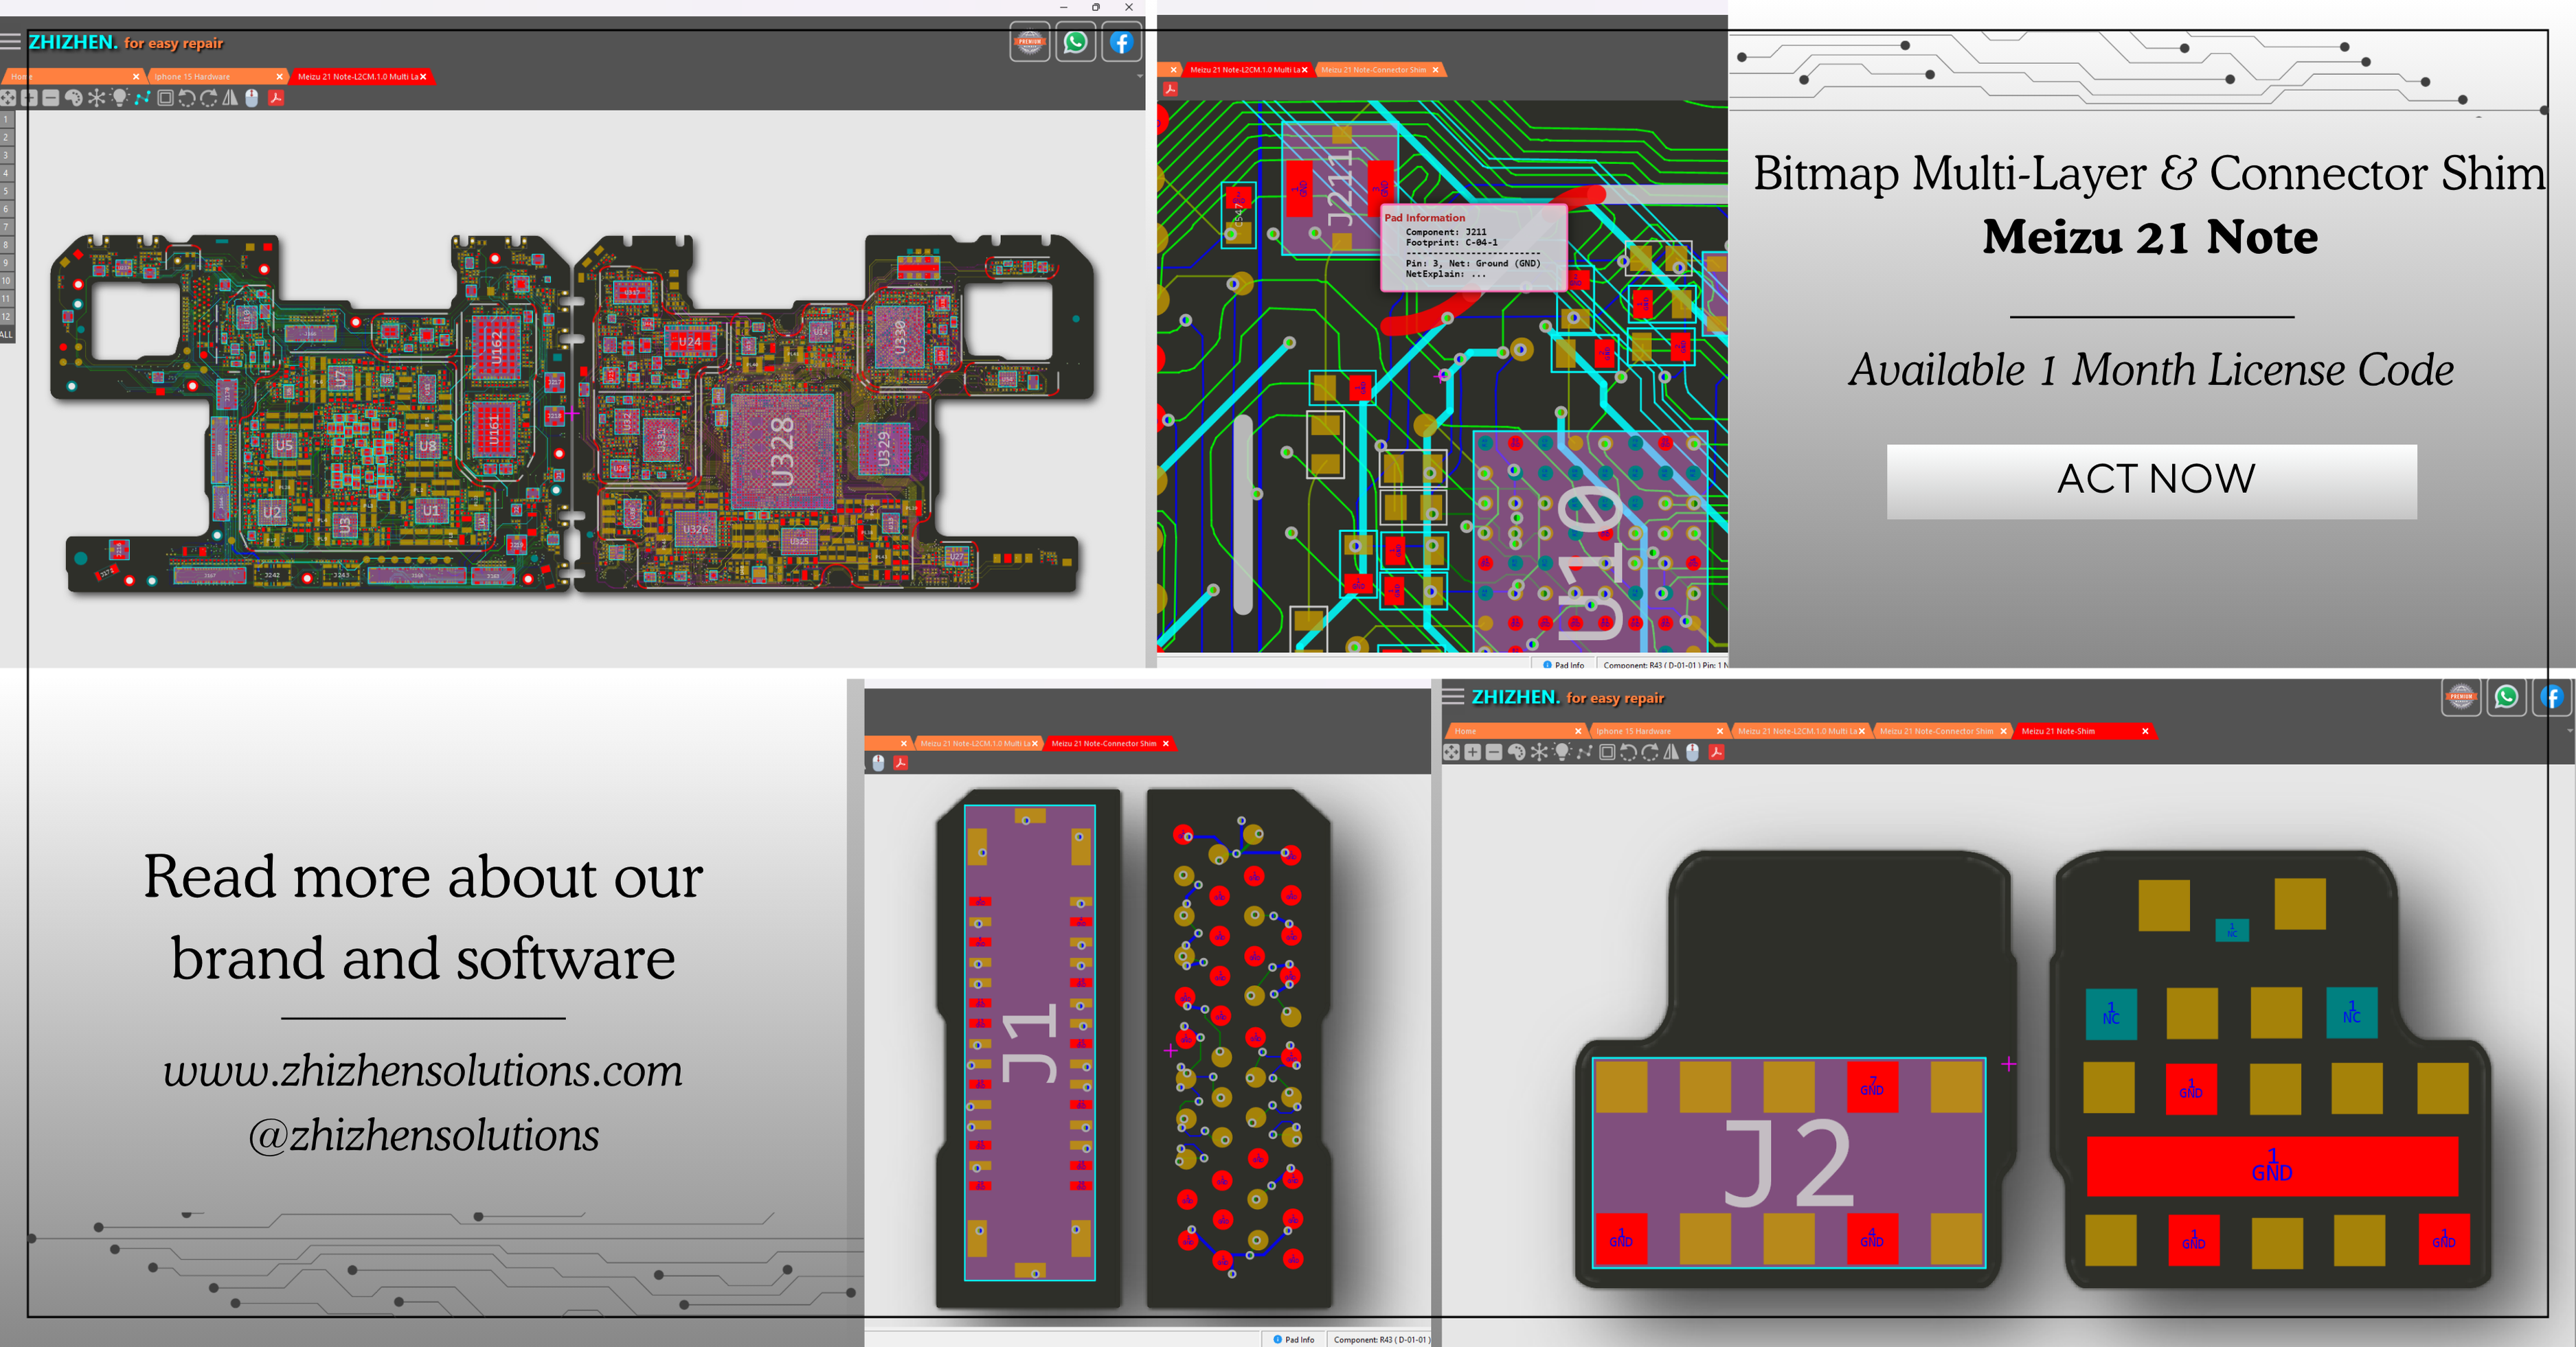Click rotate clockwise icon in top-left toolbar
This screenshot has height=1347, width=2576.
208,98
